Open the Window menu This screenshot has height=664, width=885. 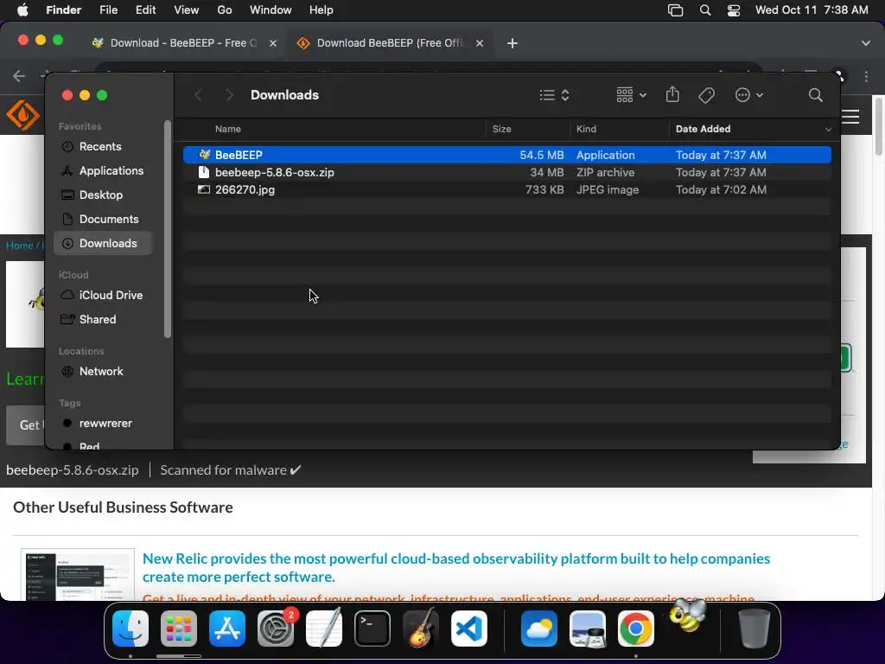click(271, 10)
